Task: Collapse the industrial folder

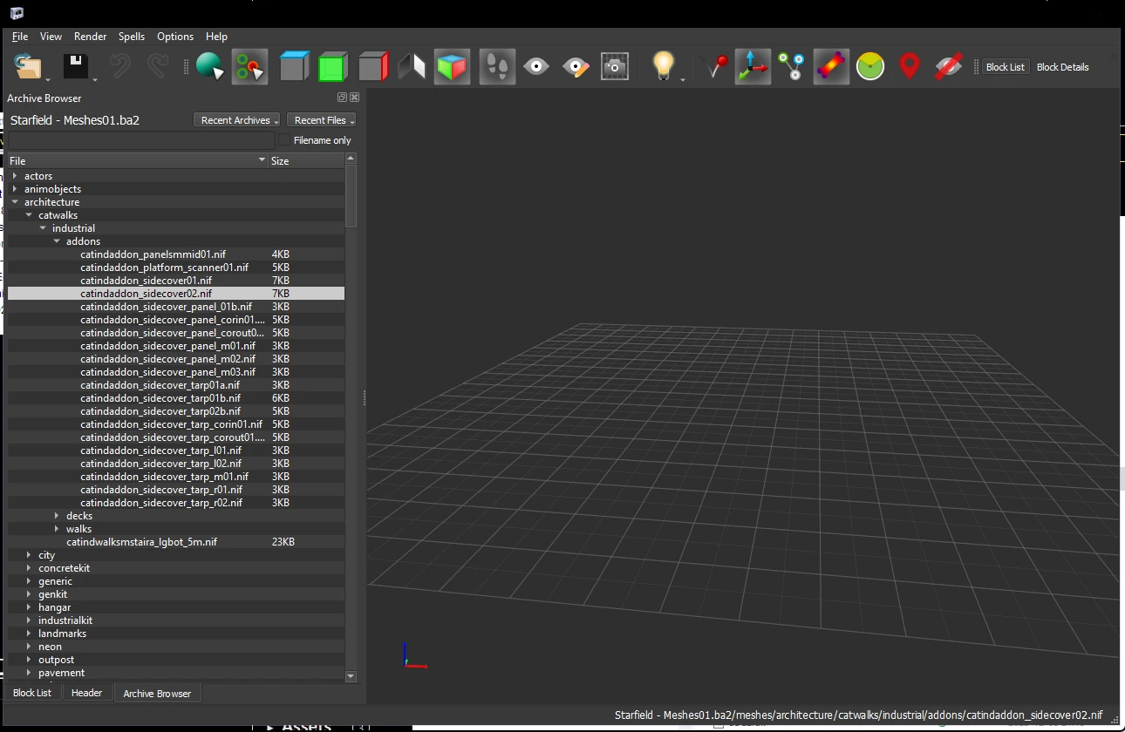Action: click(x=43, y=228)
